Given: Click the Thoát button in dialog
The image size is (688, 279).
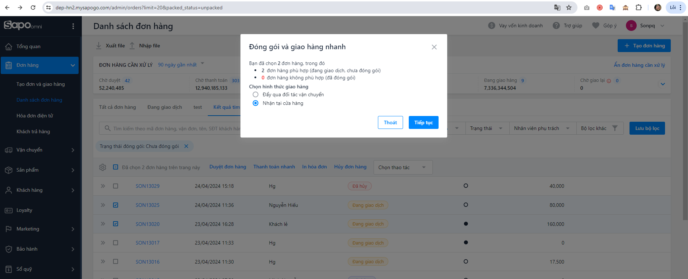Looking at the screenshot, I should [x=390, y=122].
